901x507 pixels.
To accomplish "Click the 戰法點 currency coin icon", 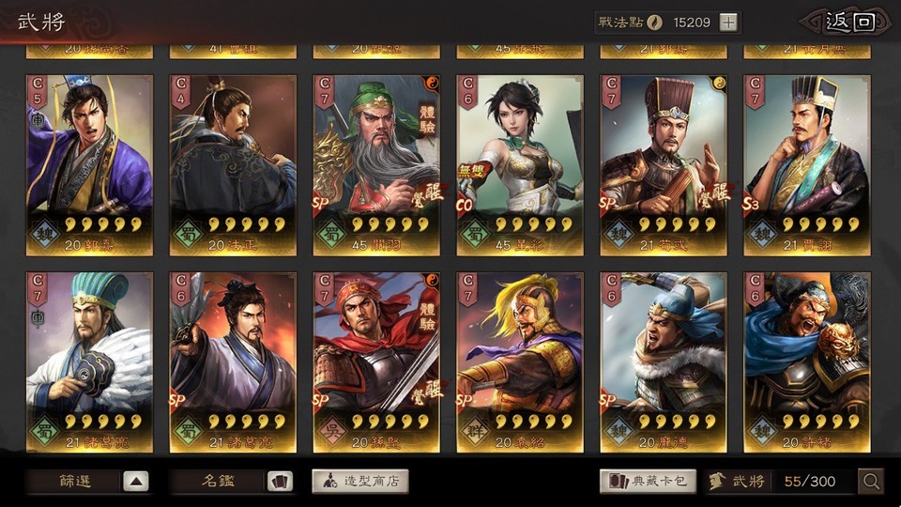I will pos(654,23).
